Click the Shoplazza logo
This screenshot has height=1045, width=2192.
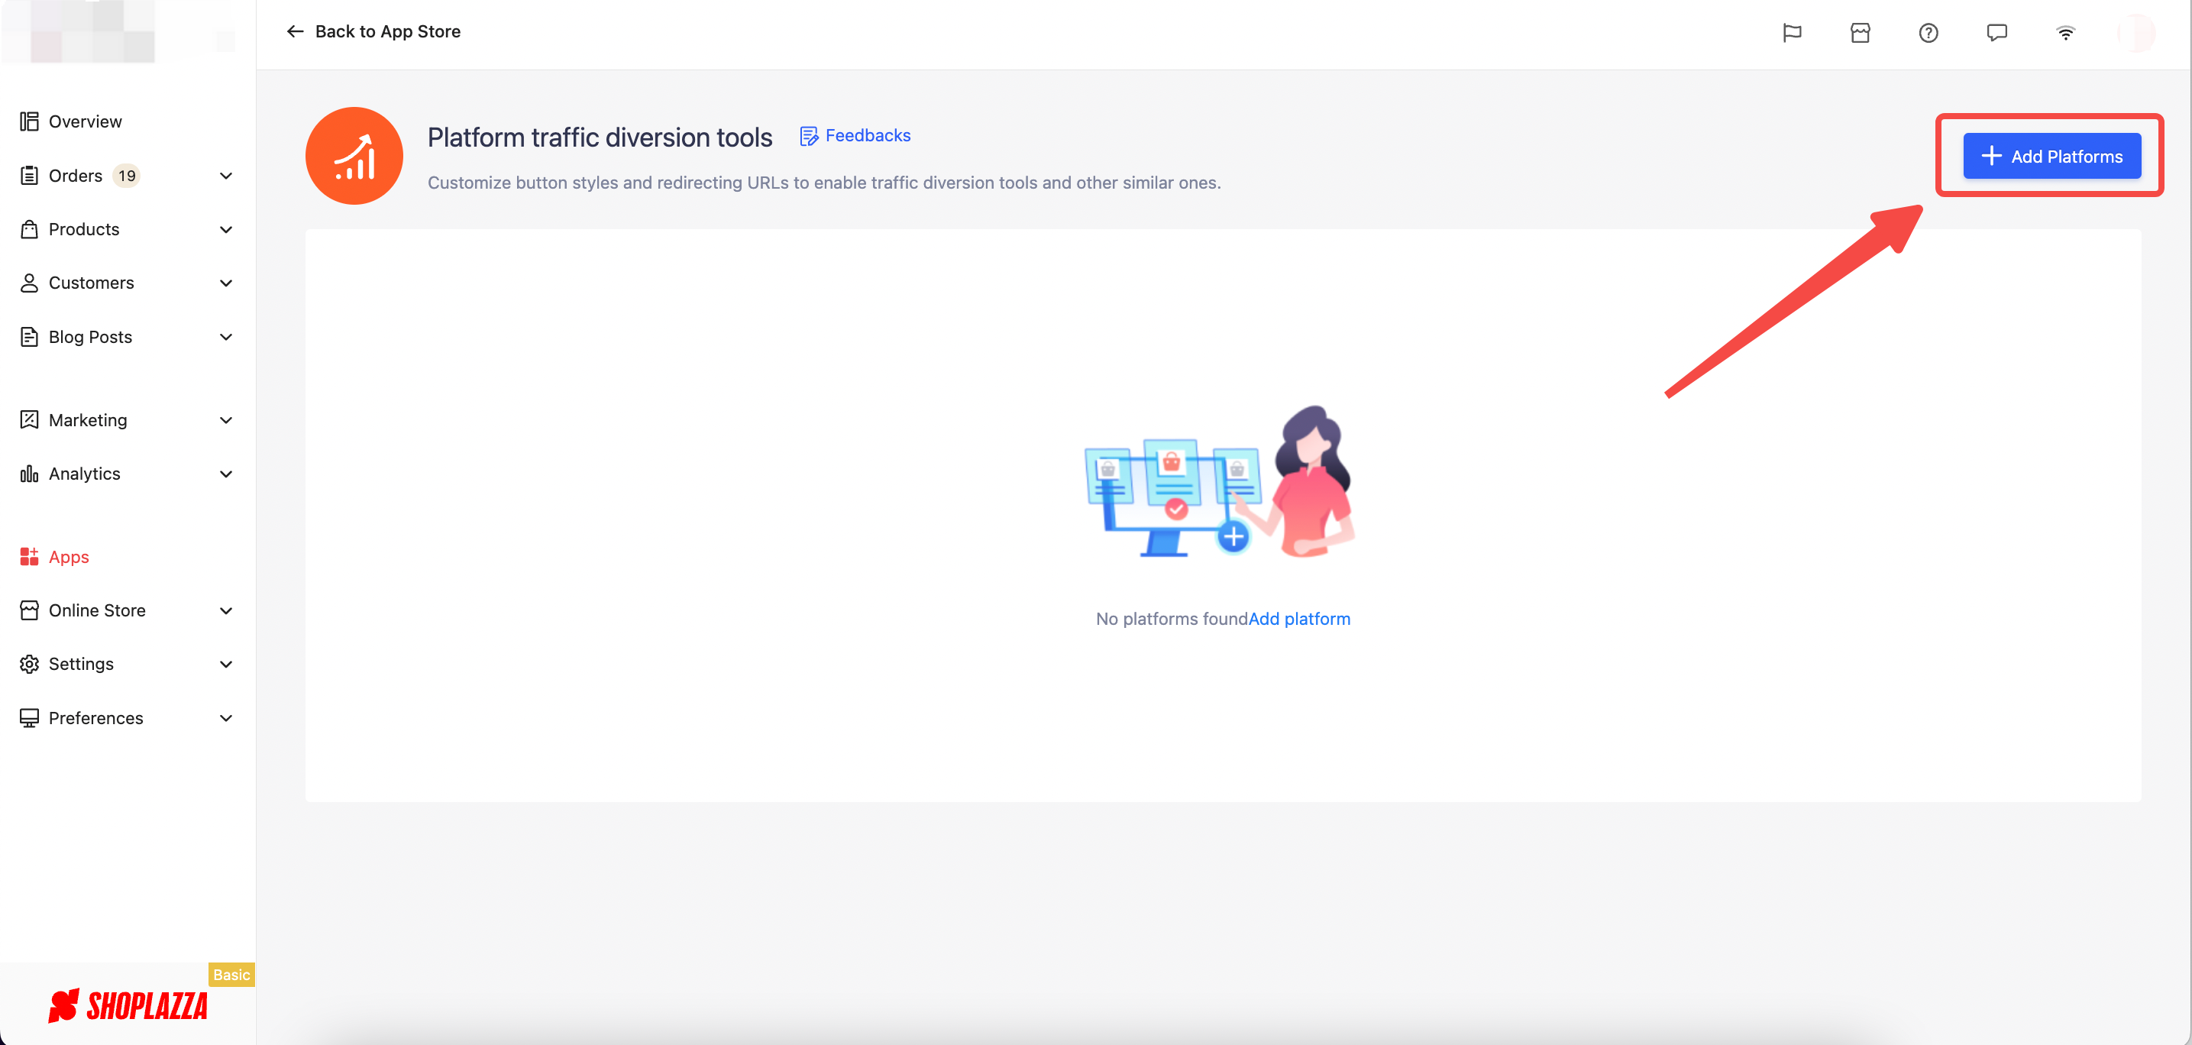(x=128, y=1006)
